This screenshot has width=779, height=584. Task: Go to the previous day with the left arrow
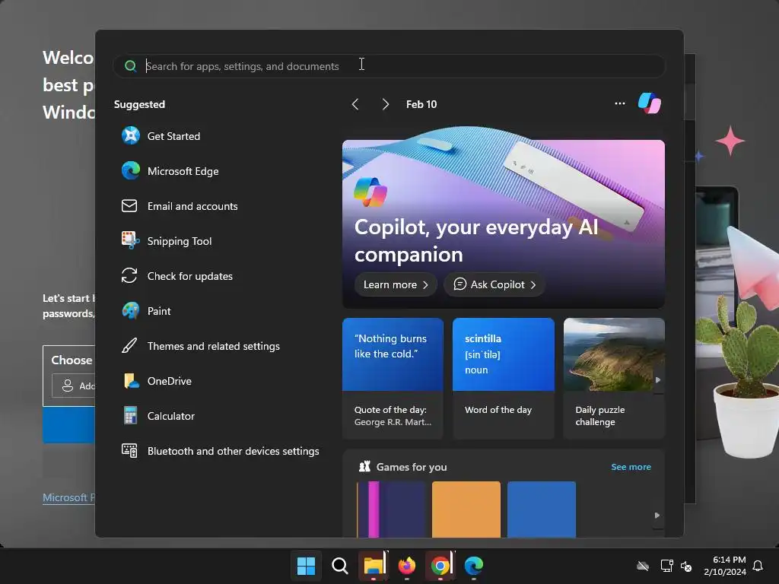tap(355, 104)
